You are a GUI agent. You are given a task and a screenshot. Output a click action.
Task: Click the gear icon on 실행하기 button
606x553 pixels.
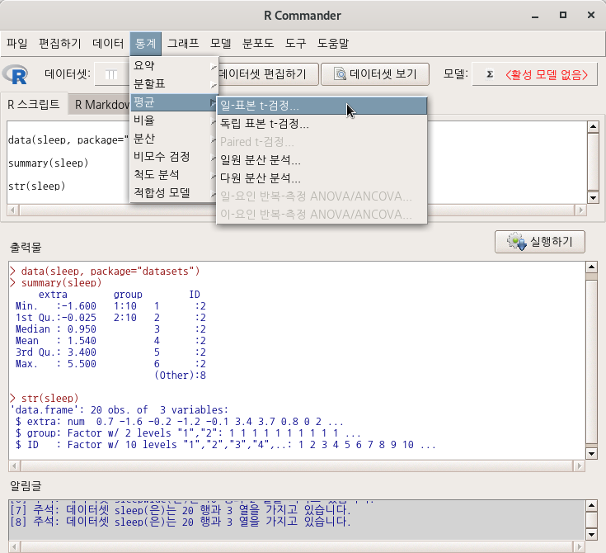click(x=516, y=242)
